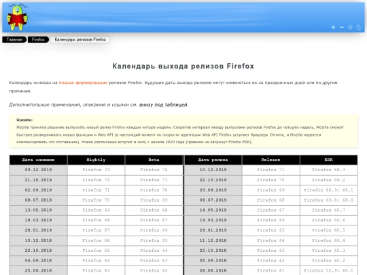Switch to light theme sun icon

point(350,27)
